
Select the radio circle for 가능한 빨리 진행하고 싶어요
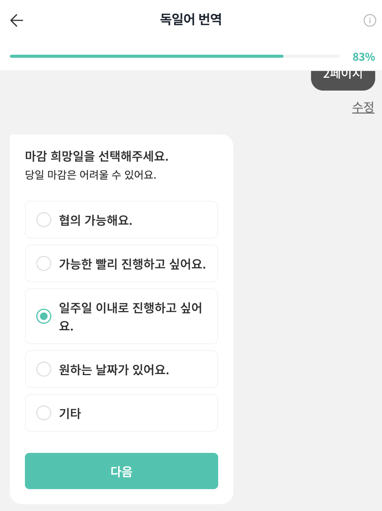pos(44,263)
